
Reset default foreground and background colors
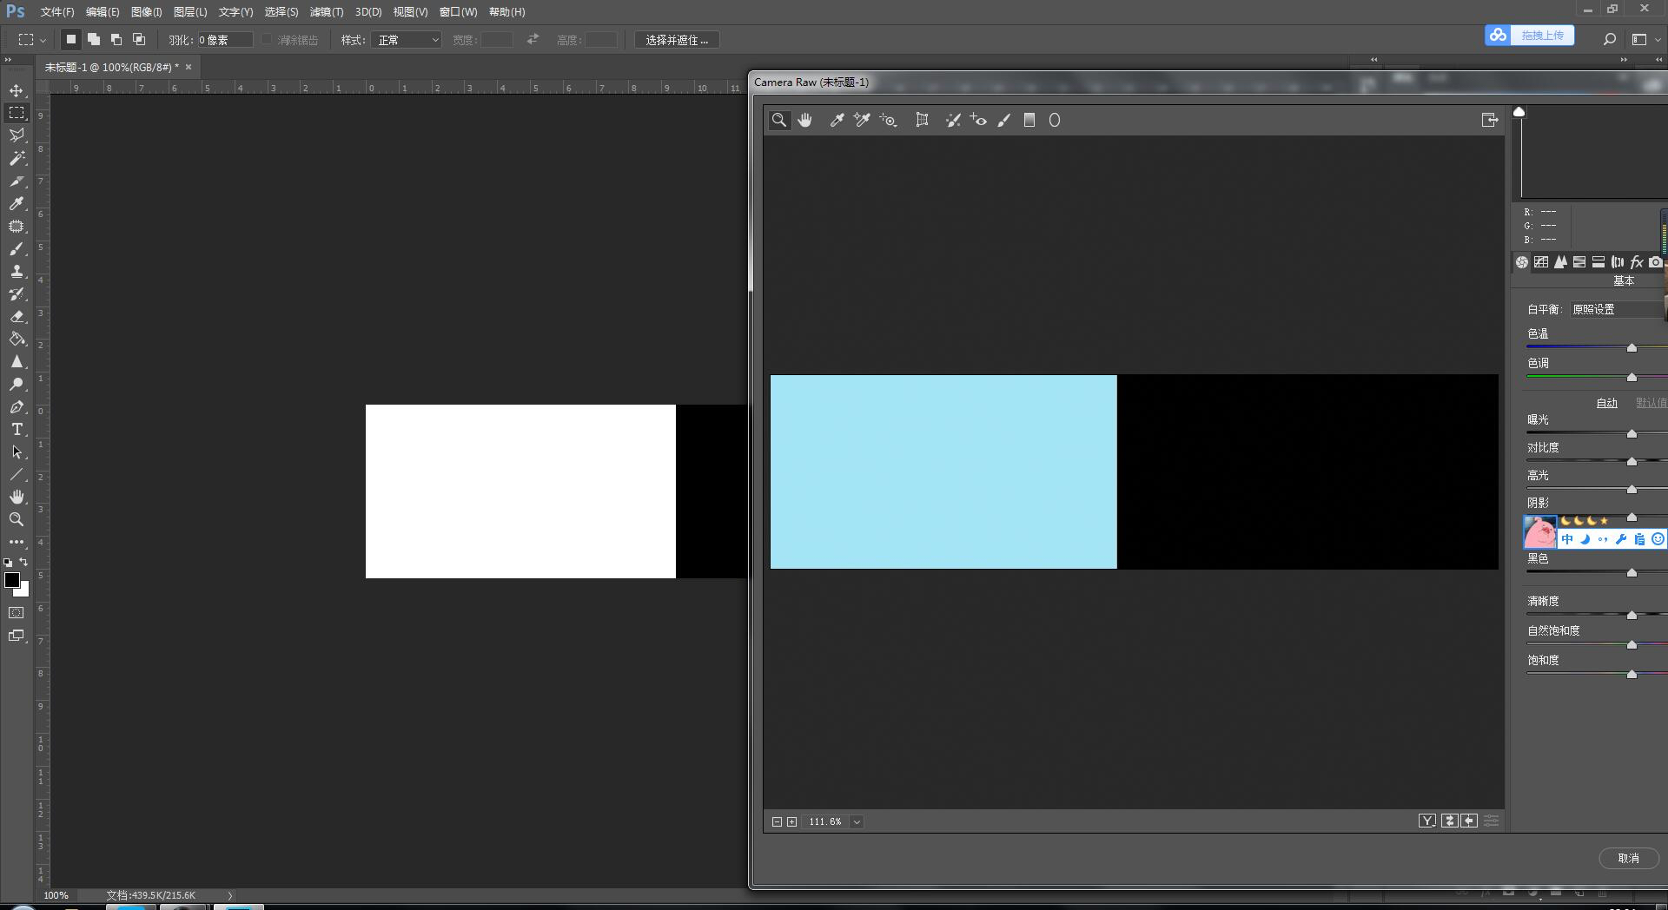coord(8,563)
